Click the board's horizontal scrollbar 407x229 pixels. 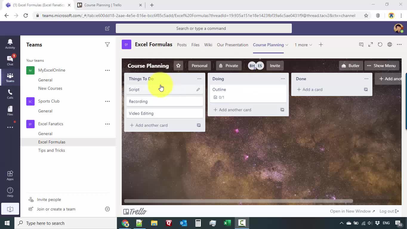238,201
